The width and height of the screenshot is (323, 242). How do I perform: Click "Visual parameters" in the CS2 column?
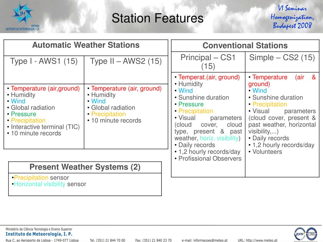tap(284, 111)
